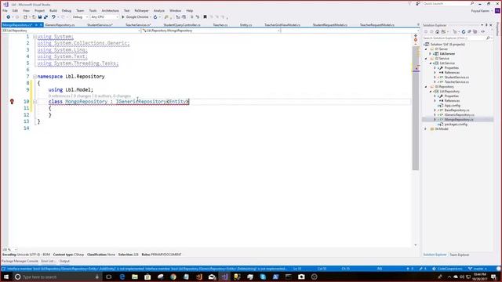This screenshot has width=502, height=282.
Task: Open the ReSharper menu
Action: (141, 10)
